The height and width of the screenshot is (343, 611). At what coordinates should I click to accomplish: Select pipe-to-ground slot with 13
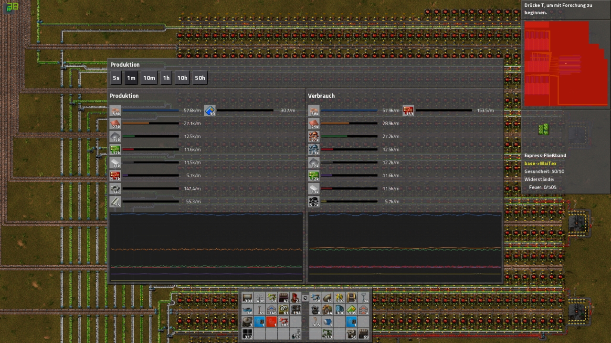pyautogui.click(x=295, y=334)
